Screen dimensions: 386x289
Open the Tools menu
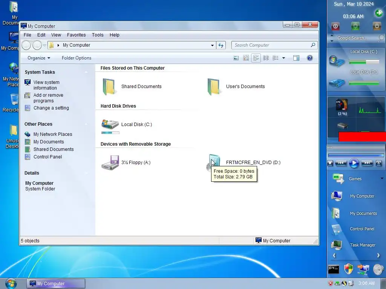pyautogui.click(x=98, y=35)
